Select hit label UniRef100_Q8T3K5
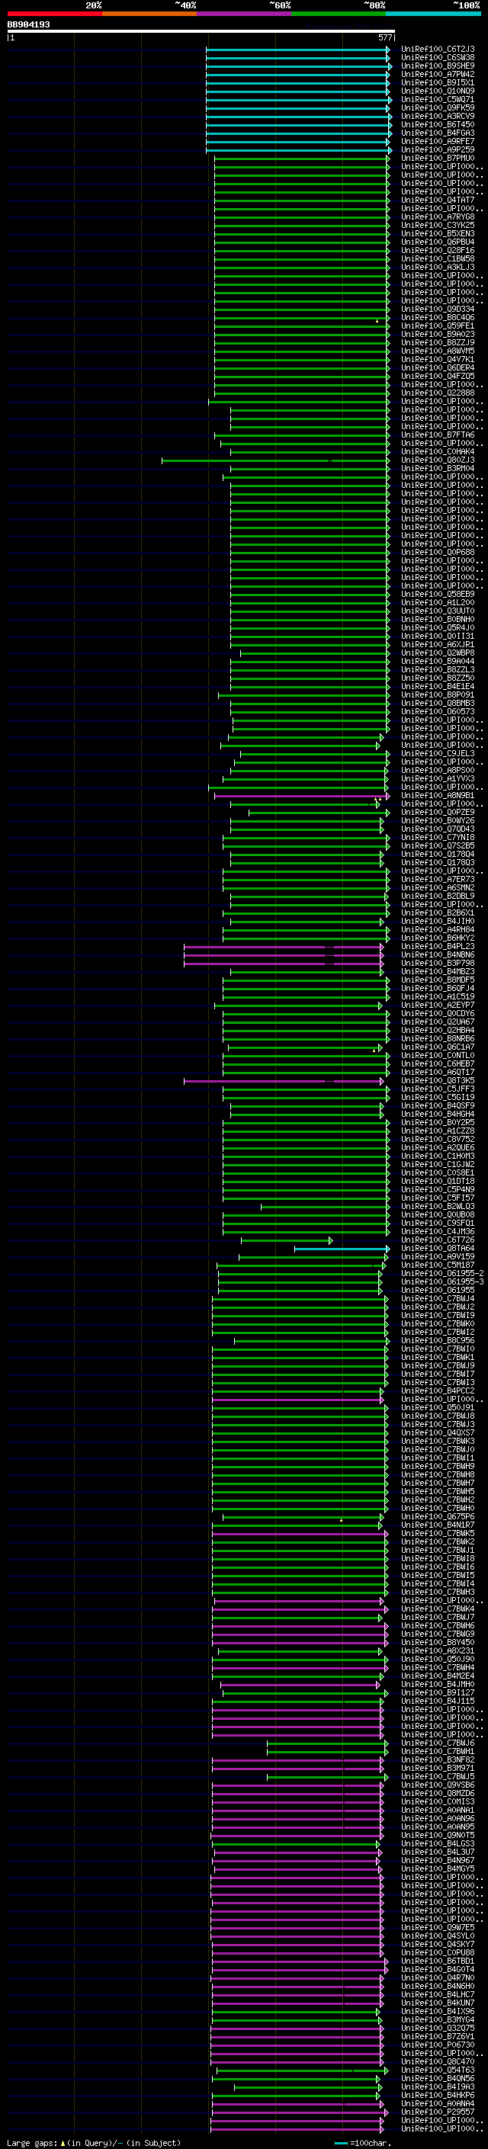The height and width of the screenshot is (2149, 488). coord(438,1080)
